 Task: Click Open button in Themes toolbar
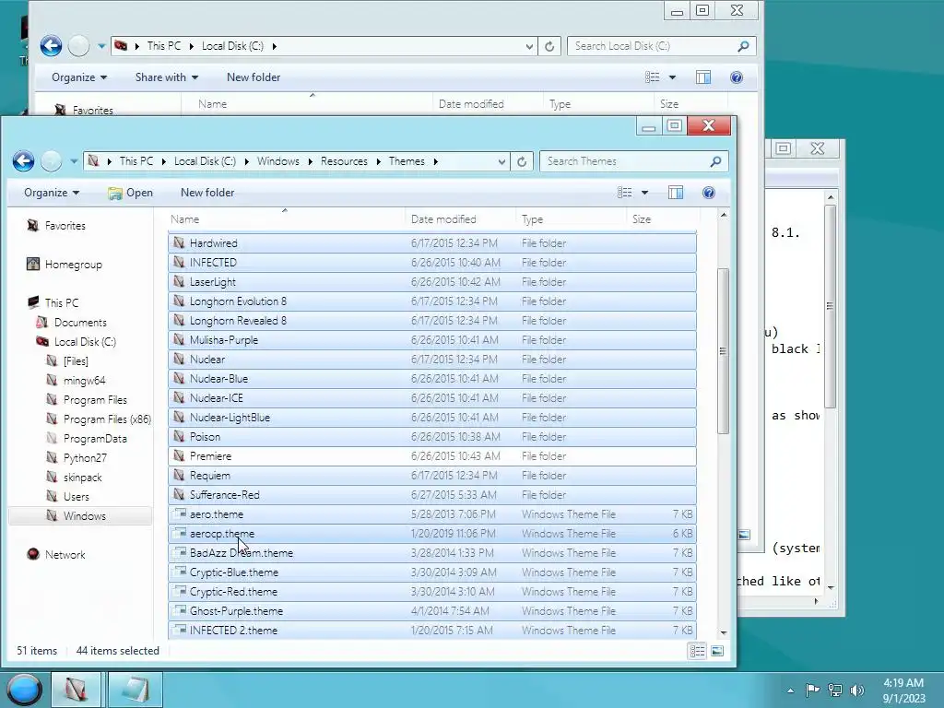tap(131, 193)
